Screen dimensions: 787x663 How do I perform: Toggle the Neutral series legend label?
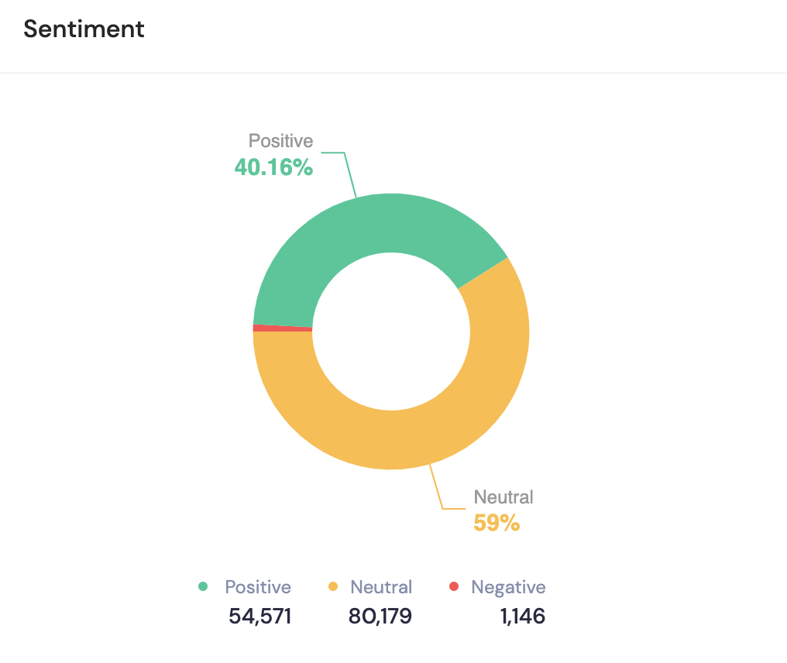[381, 587]
